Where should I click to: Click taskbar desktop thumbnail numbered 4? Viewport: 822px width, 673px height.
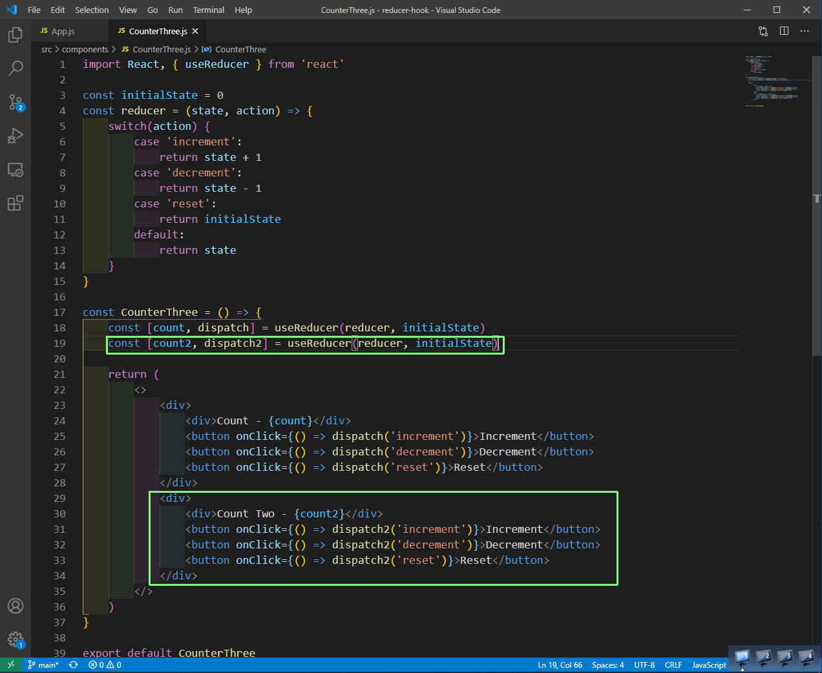[x=806, y=657]
